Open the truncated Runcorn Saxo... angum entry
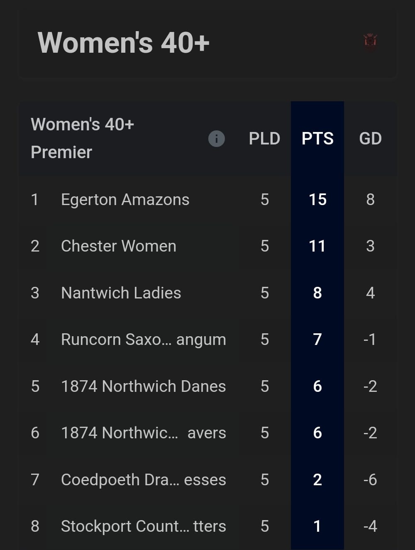 207,340
